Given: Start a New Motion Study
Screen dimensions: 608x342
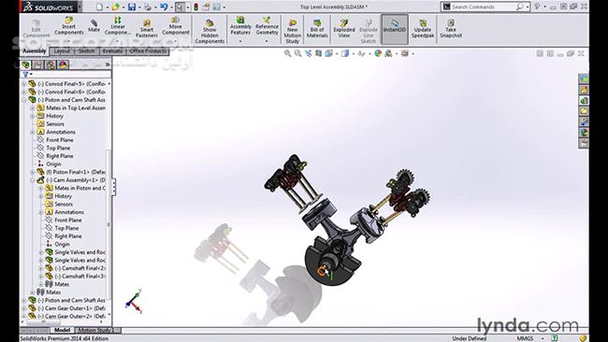Looking at the screenshot, I should (x=293, y=32).
